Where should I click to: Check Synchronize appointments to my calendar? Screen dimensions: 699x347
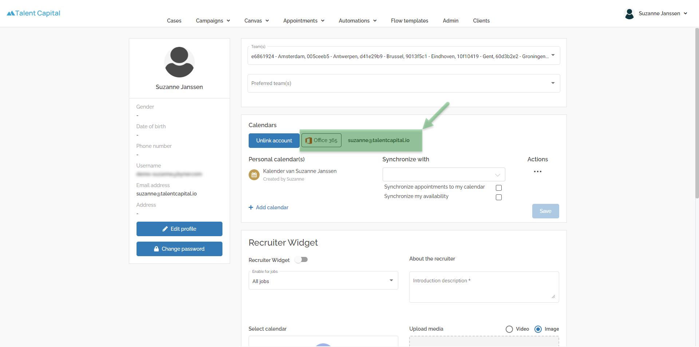click(499, 188)
